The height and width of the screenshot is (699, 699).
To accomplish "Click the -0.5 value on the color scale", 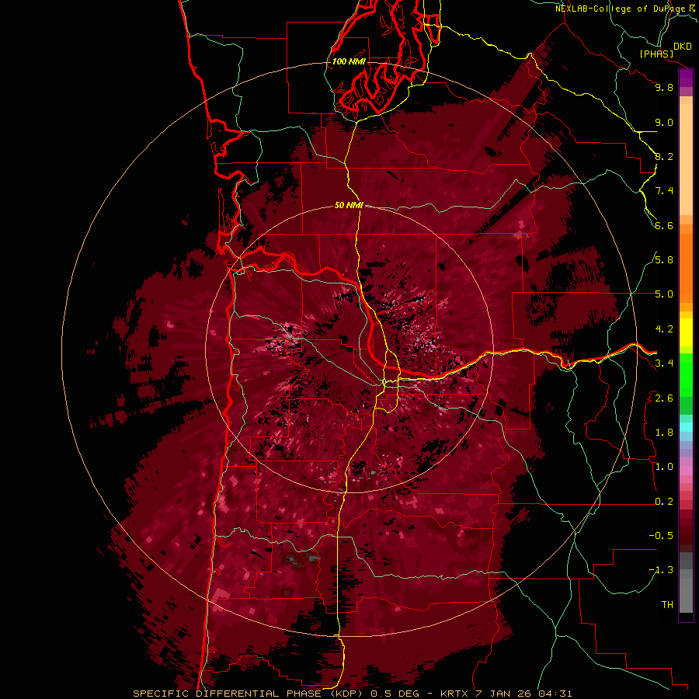I will click(661, 536).
